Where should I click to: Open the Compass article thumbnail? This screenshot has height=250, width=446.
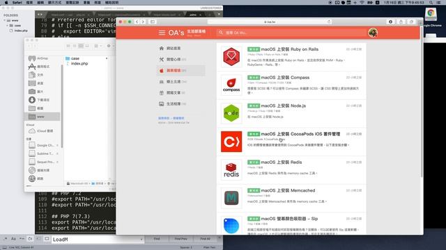point(231,85)
